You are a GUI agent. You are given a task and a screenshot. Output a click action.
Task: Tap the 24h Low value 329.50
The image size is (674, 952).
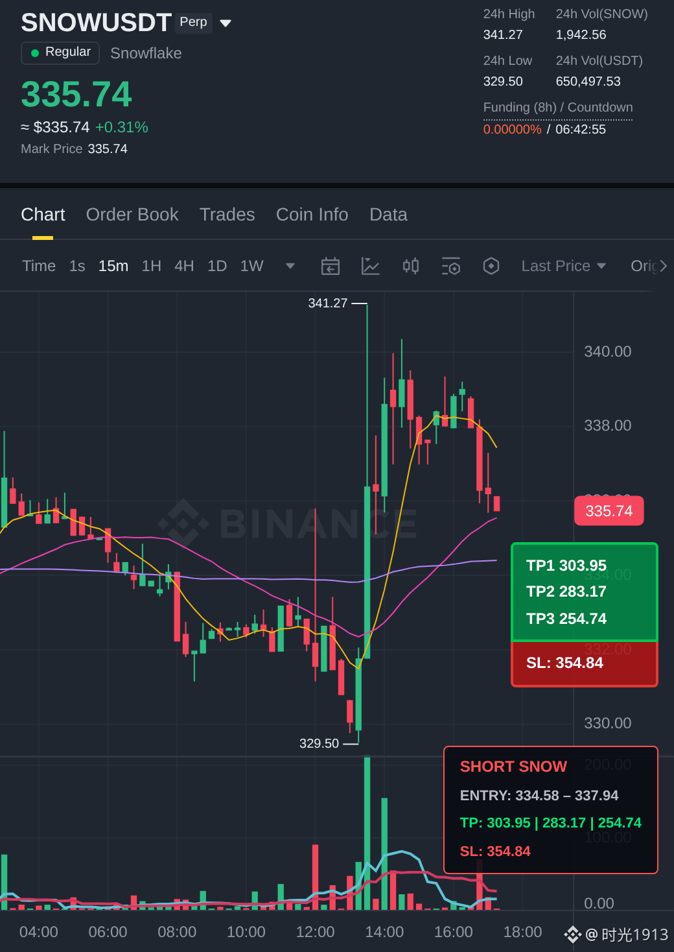tap(503, 82)
